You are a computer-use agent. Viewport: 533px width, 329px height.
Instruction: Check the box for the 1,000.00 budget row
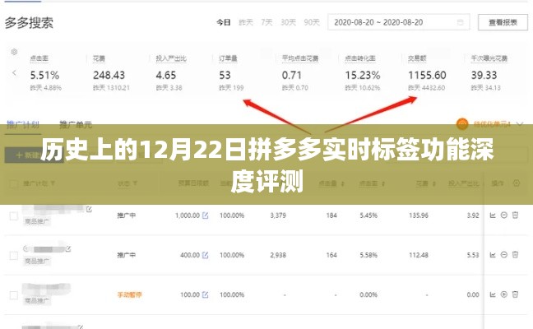[x=13, y=216]
